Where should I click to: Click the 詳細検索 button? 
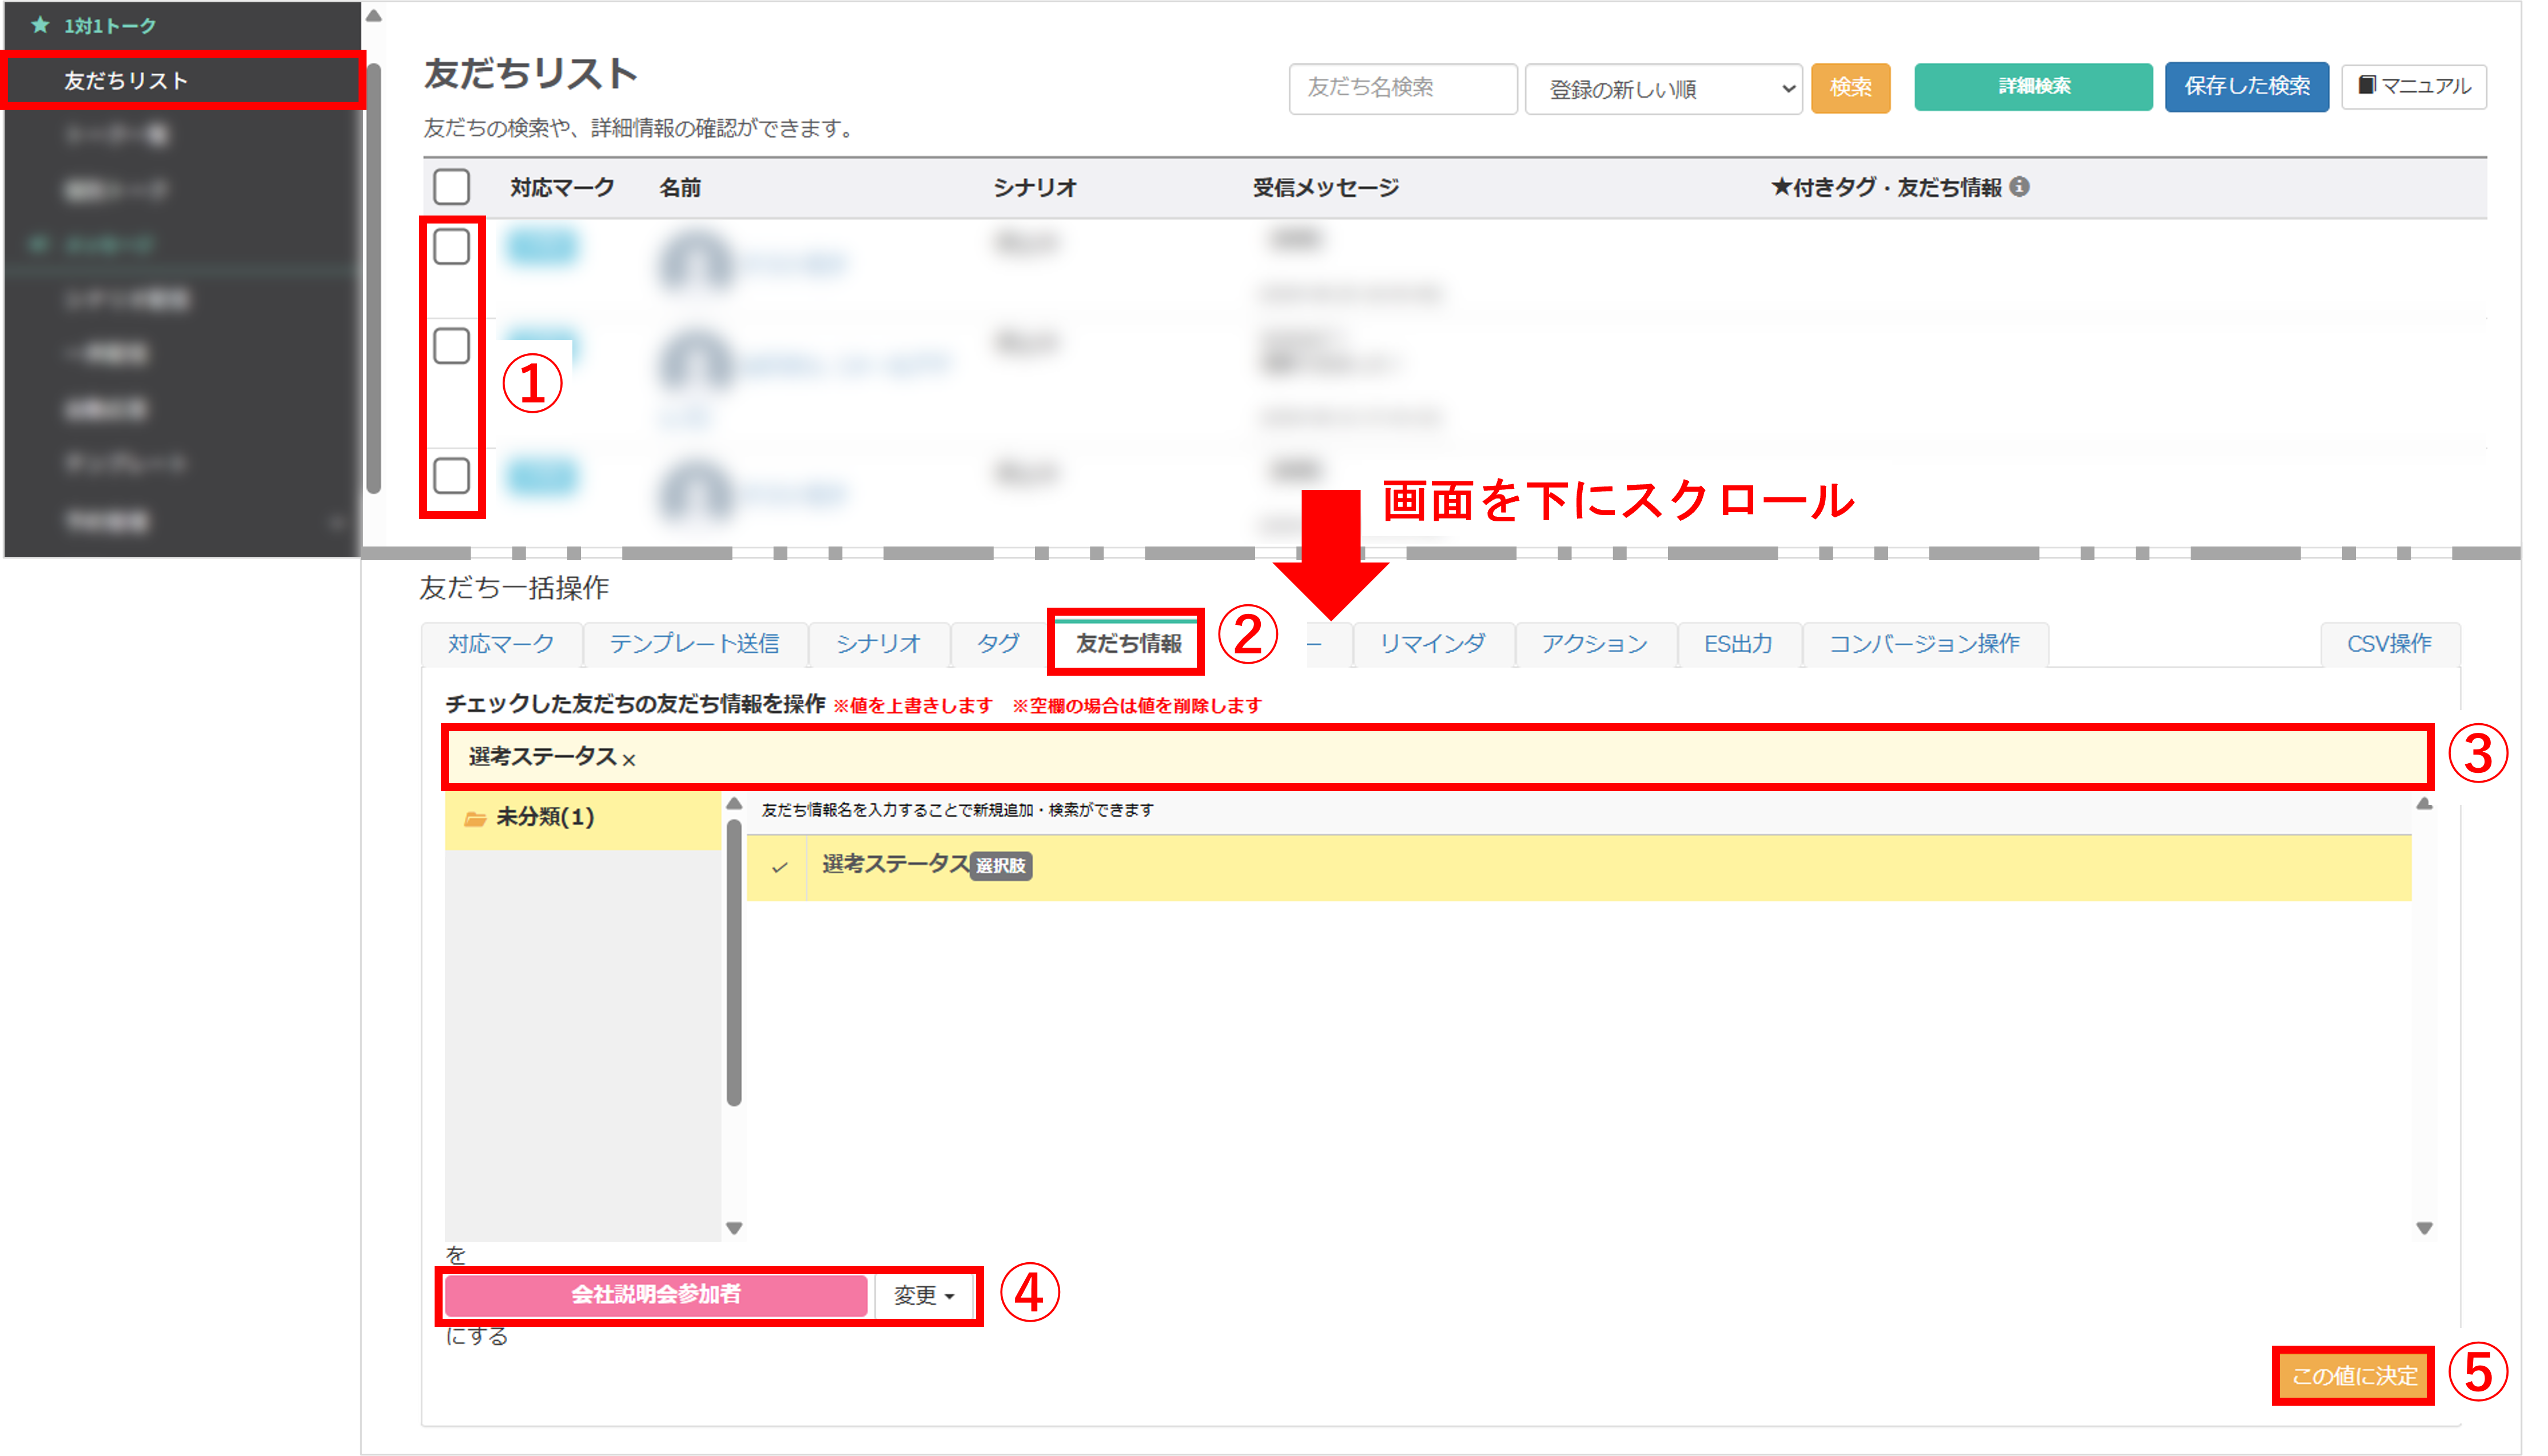(2033, 87)
